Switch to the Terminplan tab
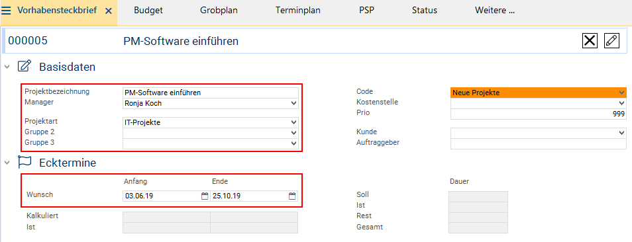Viewport: 632px width, 242px height. [298, 11]
